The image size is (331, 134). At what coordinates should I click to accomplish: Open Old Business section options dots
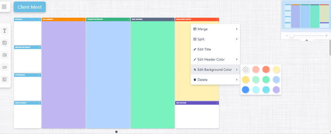pos(84,19)
